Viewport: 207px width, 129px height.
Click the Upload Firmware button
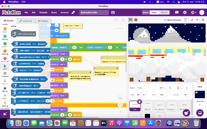(172, 20)
